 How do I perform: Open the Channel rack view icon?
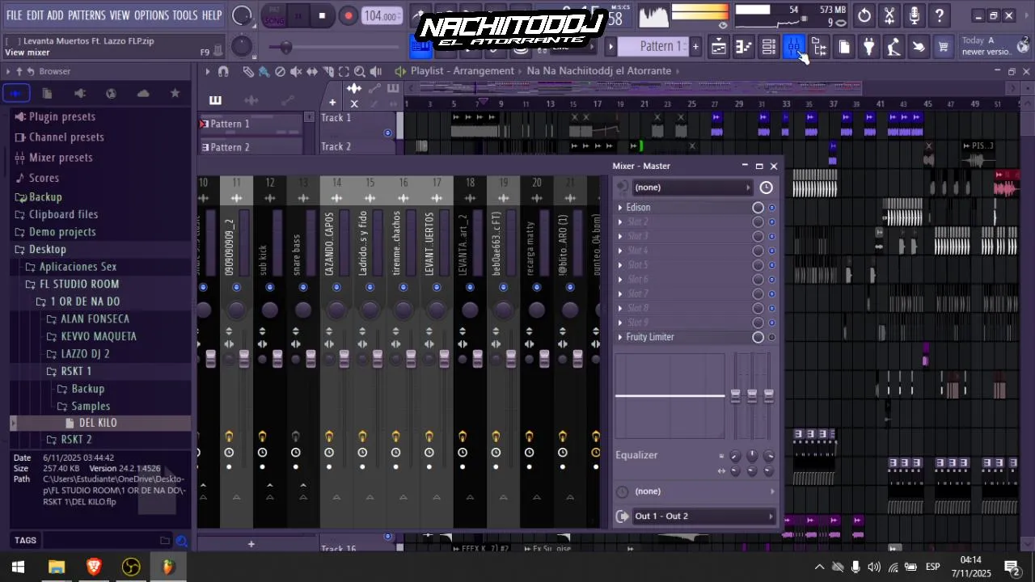[768, 48]
